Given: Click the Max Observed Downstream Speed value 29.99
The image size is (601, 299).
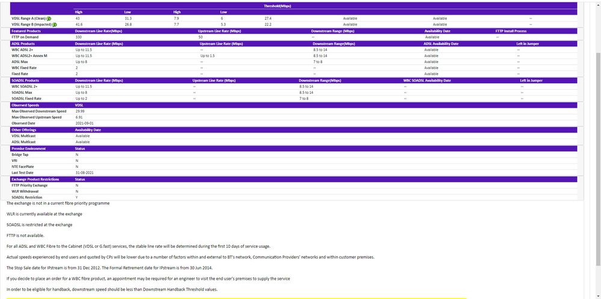Looking at the screenshot, I should click(x=80, y=111).
